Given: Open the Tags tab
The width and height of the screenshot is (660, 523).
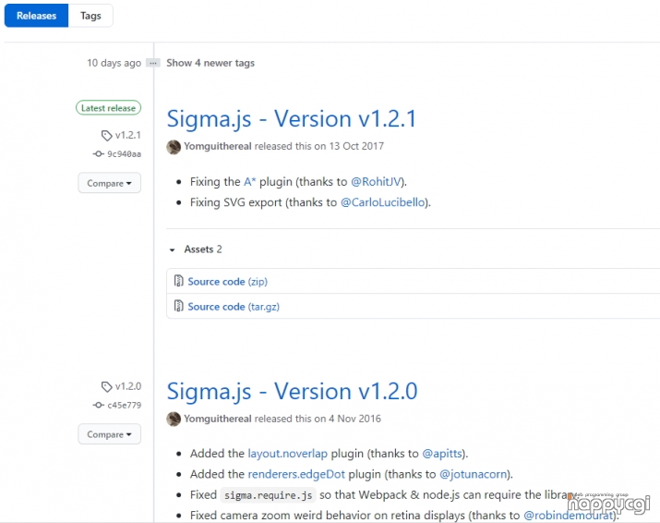Looking at the screenshot, I should click(x=90, y=16).
